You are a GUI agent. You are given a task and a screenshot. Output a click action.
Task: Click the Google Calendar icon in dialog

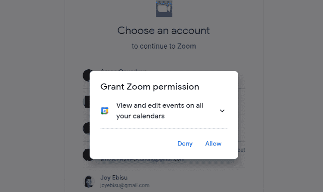pos(105,111)
